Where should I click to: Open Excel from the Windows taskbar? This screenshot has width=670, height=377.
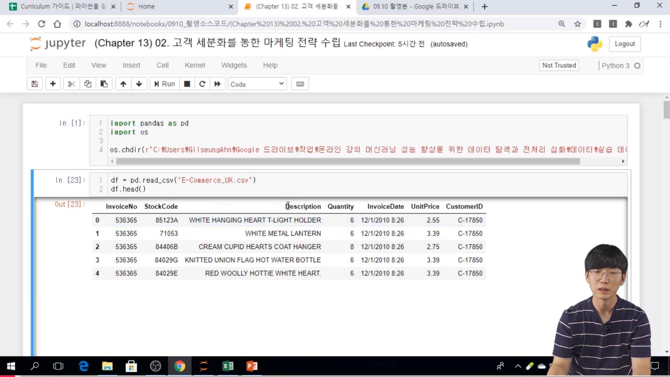pos(228,366)
